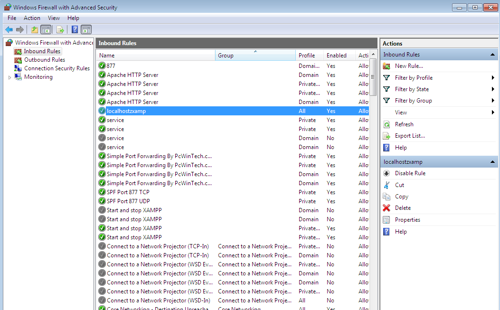Image resolution: width=500 pixels, height=310 pixels.
Task: Sort by the Name column header
Action: coord(156,55)
